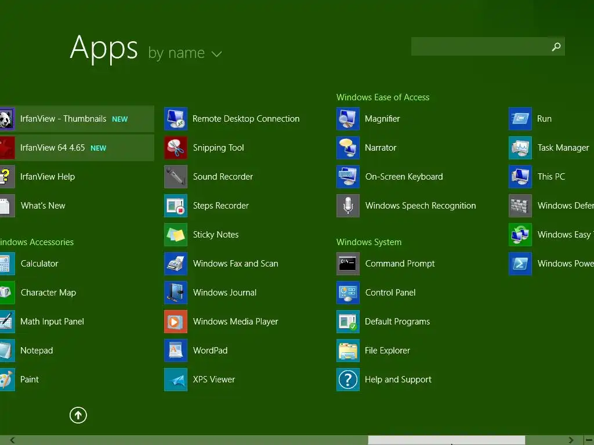Viewport: 594px width, 445px height.
Task: Click the Math Input Panel label
Action: tap(52, 322)
